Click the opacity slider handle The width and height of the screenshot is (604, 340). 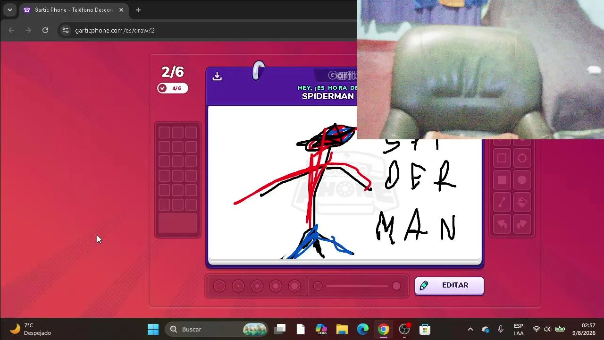[396, 286]
